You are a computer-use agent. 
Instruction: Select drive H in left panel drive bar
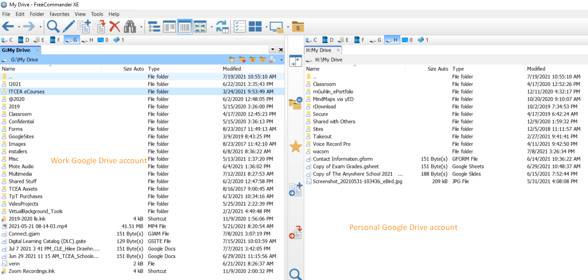[x=87, y=40]
